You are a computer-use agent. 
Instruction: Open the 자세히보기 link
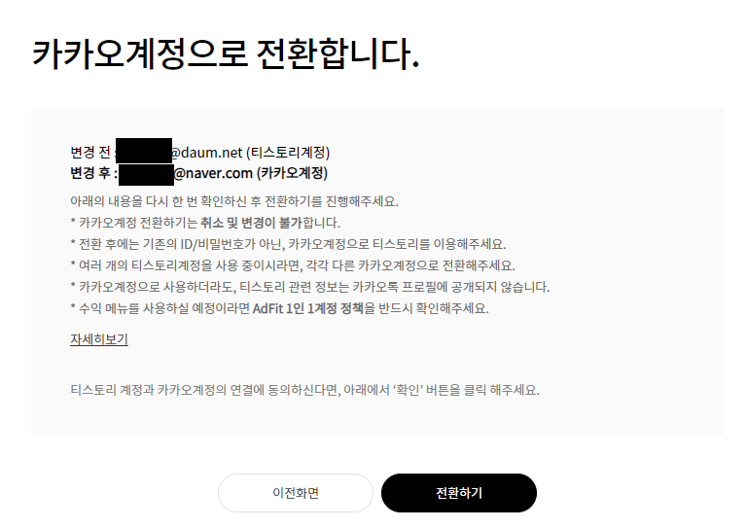pos(99,339)
